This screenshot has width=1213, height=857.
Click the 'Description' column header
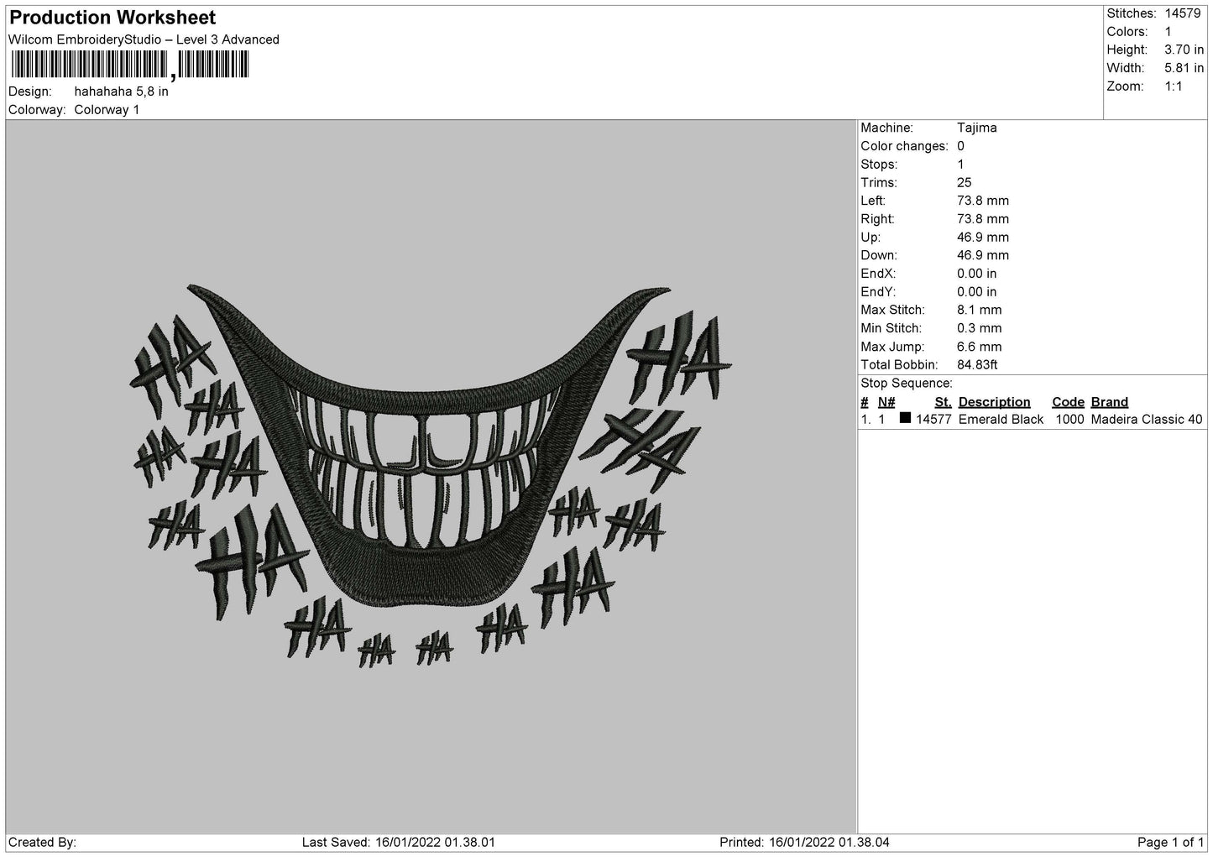[995, 402]
